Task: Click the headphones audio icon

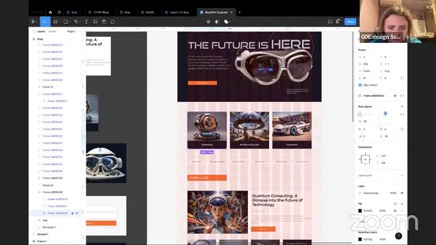Action: (x=330, y=22)
